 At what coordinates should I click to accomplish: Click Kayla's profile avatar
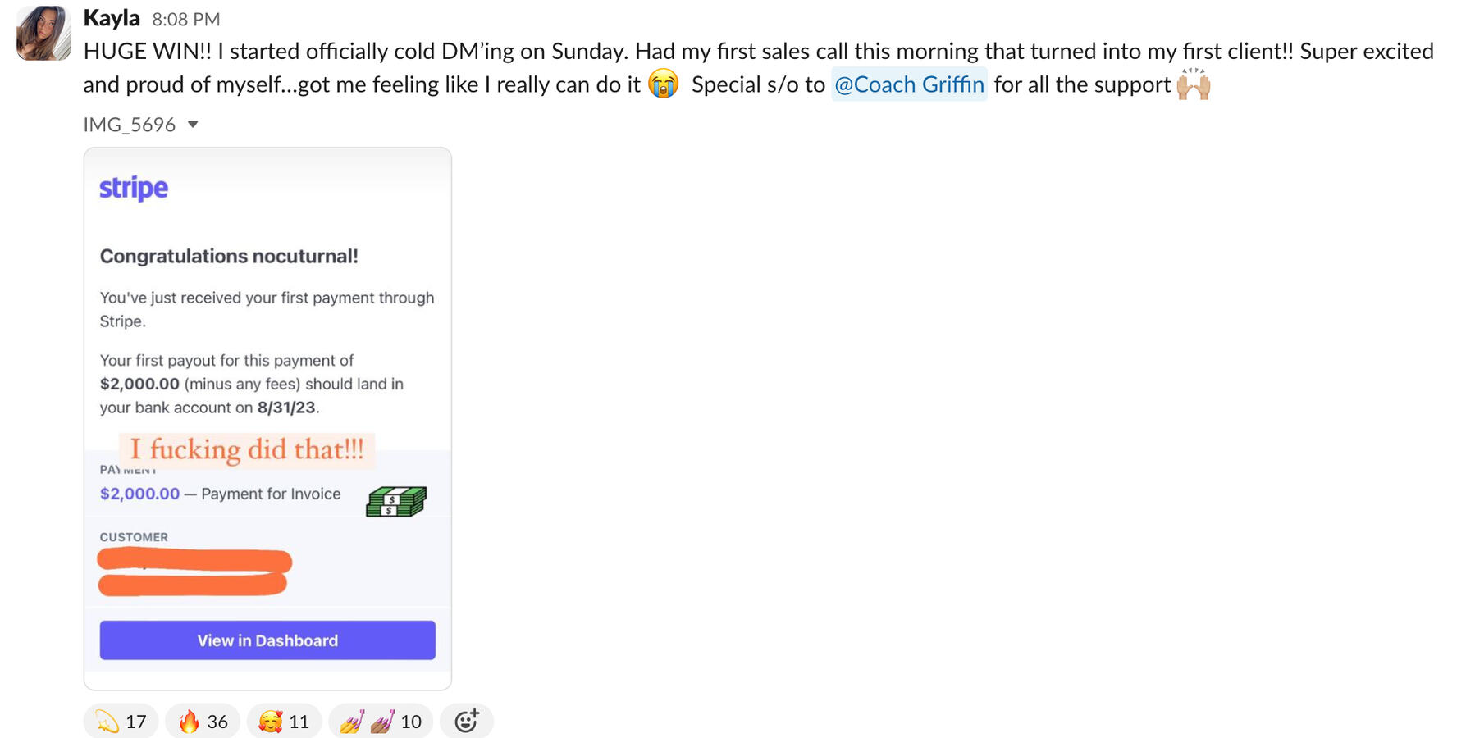point(43,34)
